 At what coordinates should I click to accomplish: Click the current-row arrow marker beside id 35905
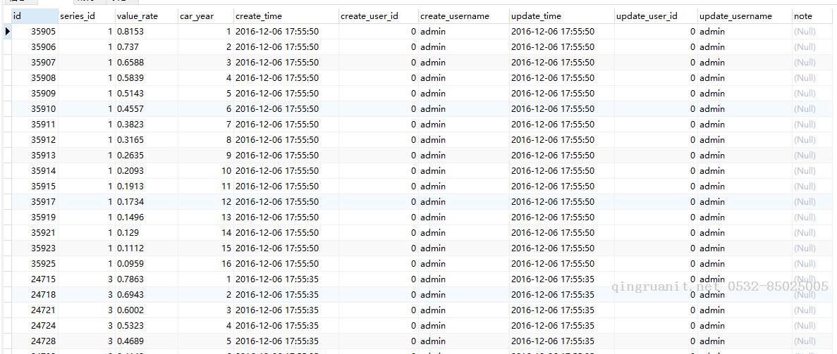click(x=7, y=32)
